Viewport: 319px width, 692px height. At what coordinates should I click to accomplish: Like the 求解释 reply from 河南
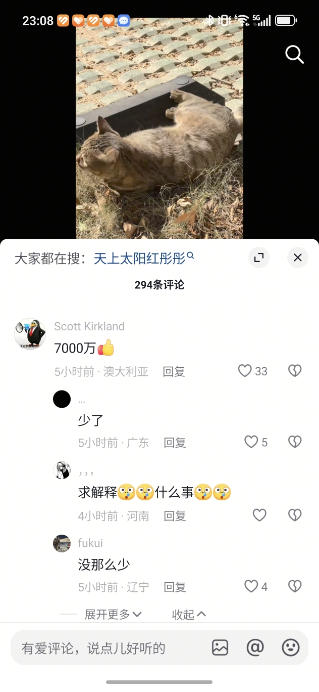(x=259, y=515)
